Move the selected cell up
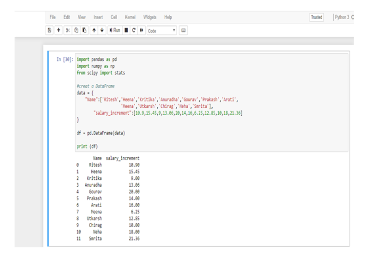Image resolution: width=371 pixels, height=259 pixels. click(x=94, y=31)
